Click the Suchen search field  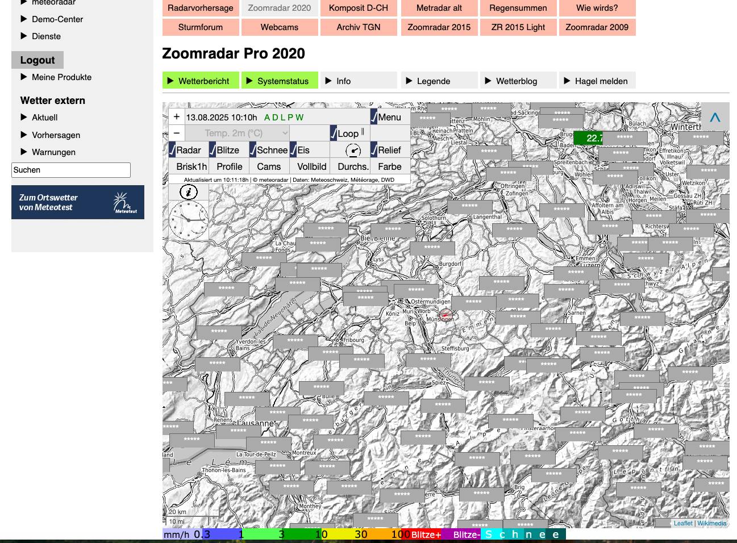pos(71,170)
